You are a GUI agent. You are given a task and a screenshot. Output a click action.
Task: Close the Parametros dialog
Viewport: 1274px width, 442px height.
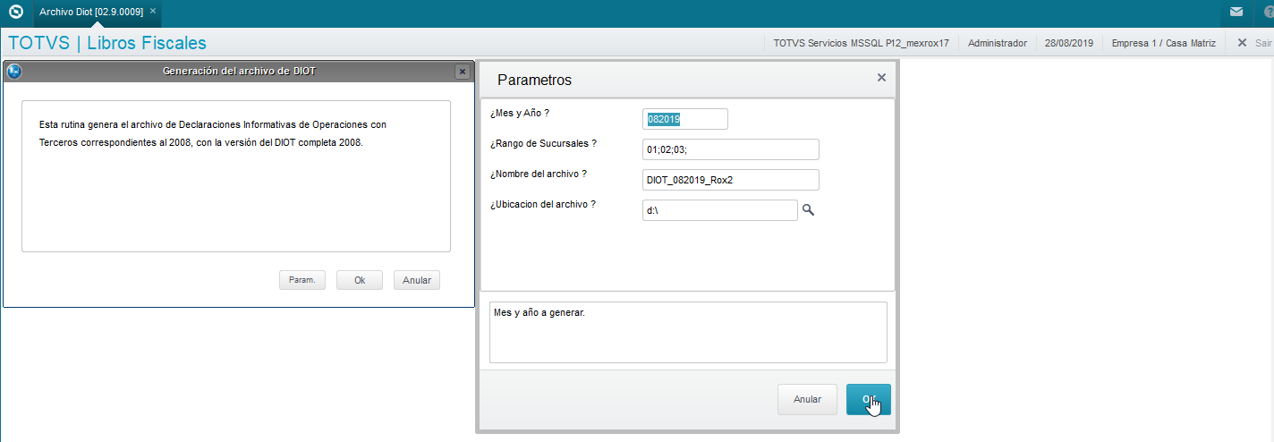881,78
